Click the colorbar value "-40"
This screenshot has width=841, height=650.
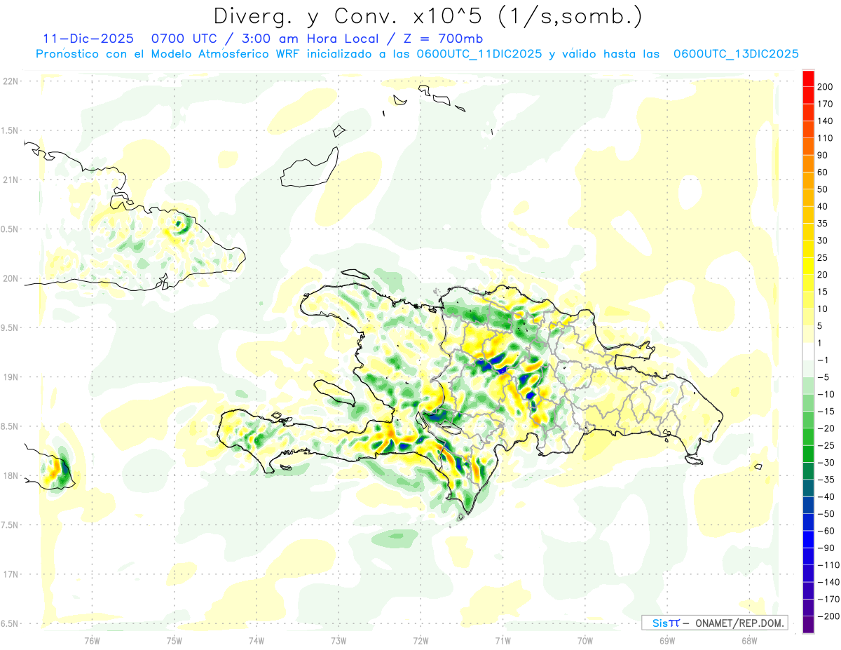tap(825, 497)
